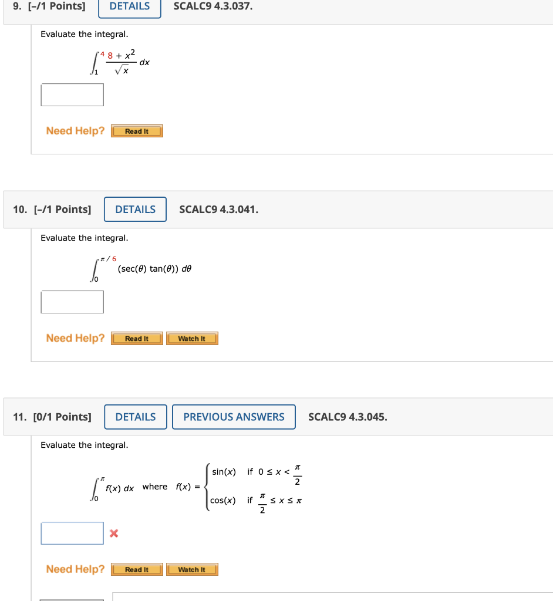Viewport: 553px width, 601px height.
Task: Open DETAILS for question 10
Action: (136, 210)
